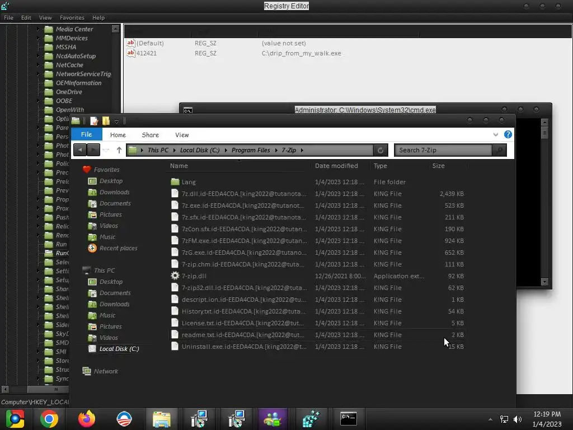573x430 pixels.
Task: Expand the MMDevices registry key
Action: pyautogui.click(x=38, y=38)
